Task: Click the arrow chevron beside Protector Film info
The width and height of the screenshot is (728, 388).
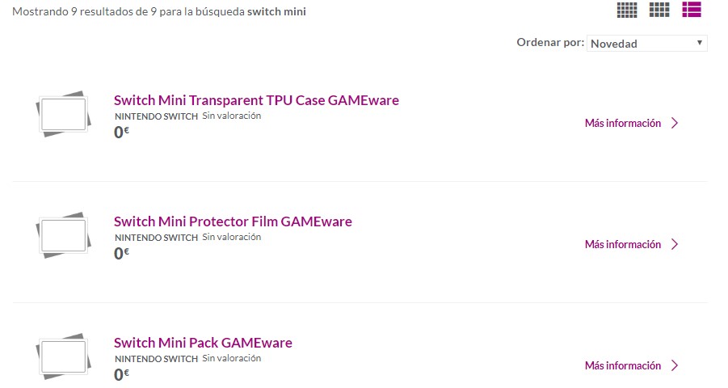Action: (x=675, y=245)
